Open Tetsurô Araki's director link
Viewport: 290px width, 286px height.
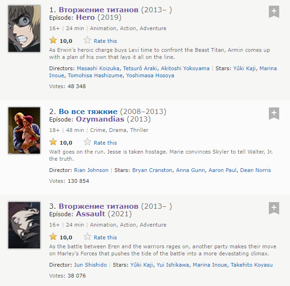coord(140,68)
